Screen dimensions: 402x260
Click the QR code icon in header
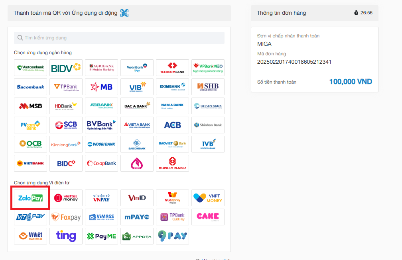124,13
